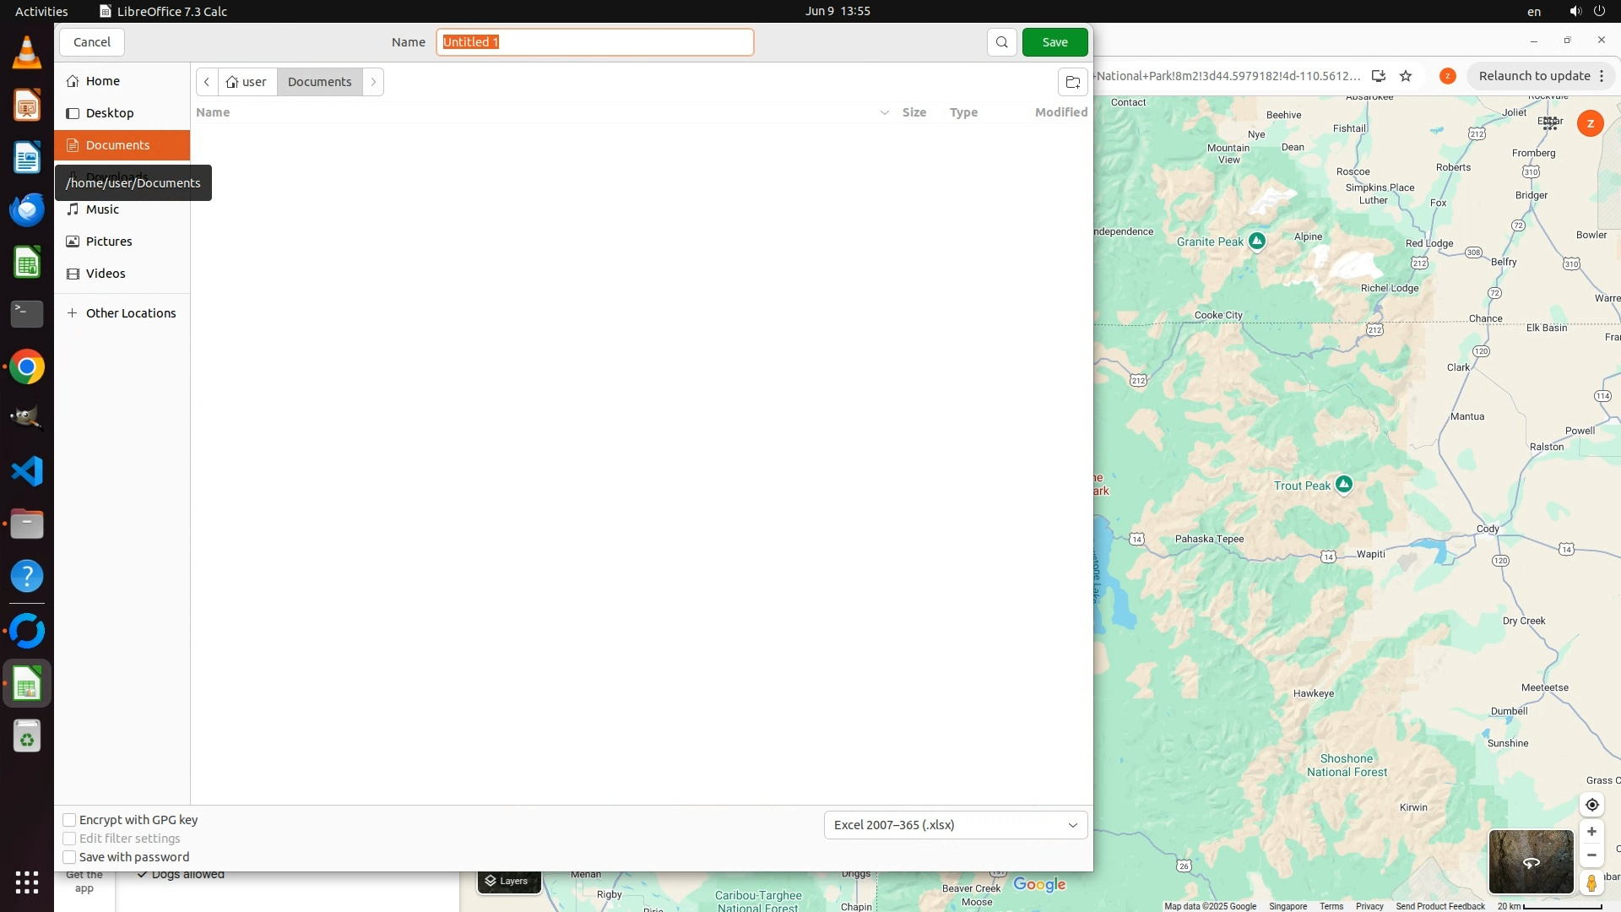Viewport: 1621px width, 912px height.
Task: Click the file Name text field
Action: [594, 42]
